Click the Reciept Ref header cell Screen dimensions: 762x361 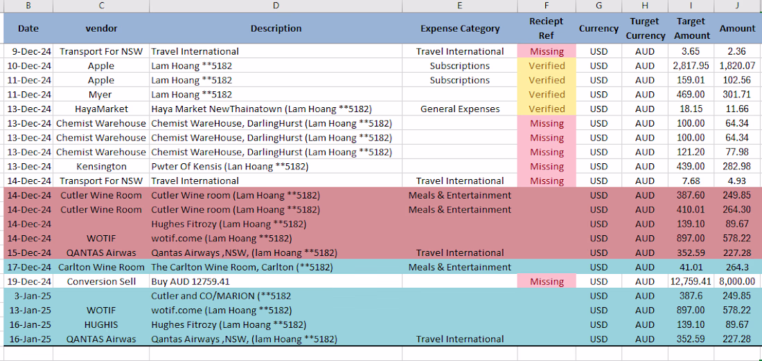[547, 28]
